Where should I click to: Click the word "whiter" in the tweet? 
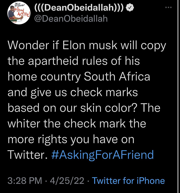24,123
